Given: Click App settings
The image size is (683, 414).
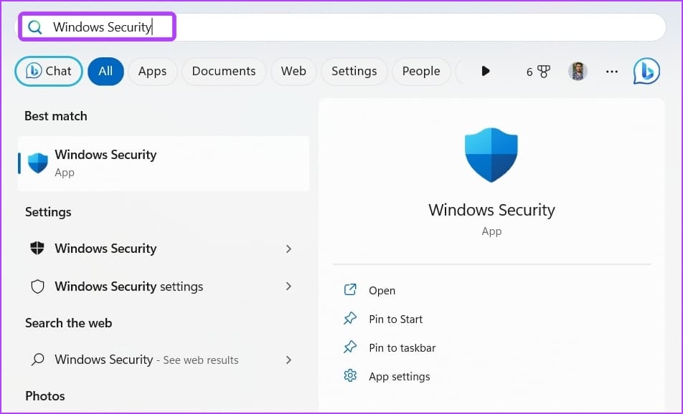Looking at the screenshot, I should click(400, 377).
